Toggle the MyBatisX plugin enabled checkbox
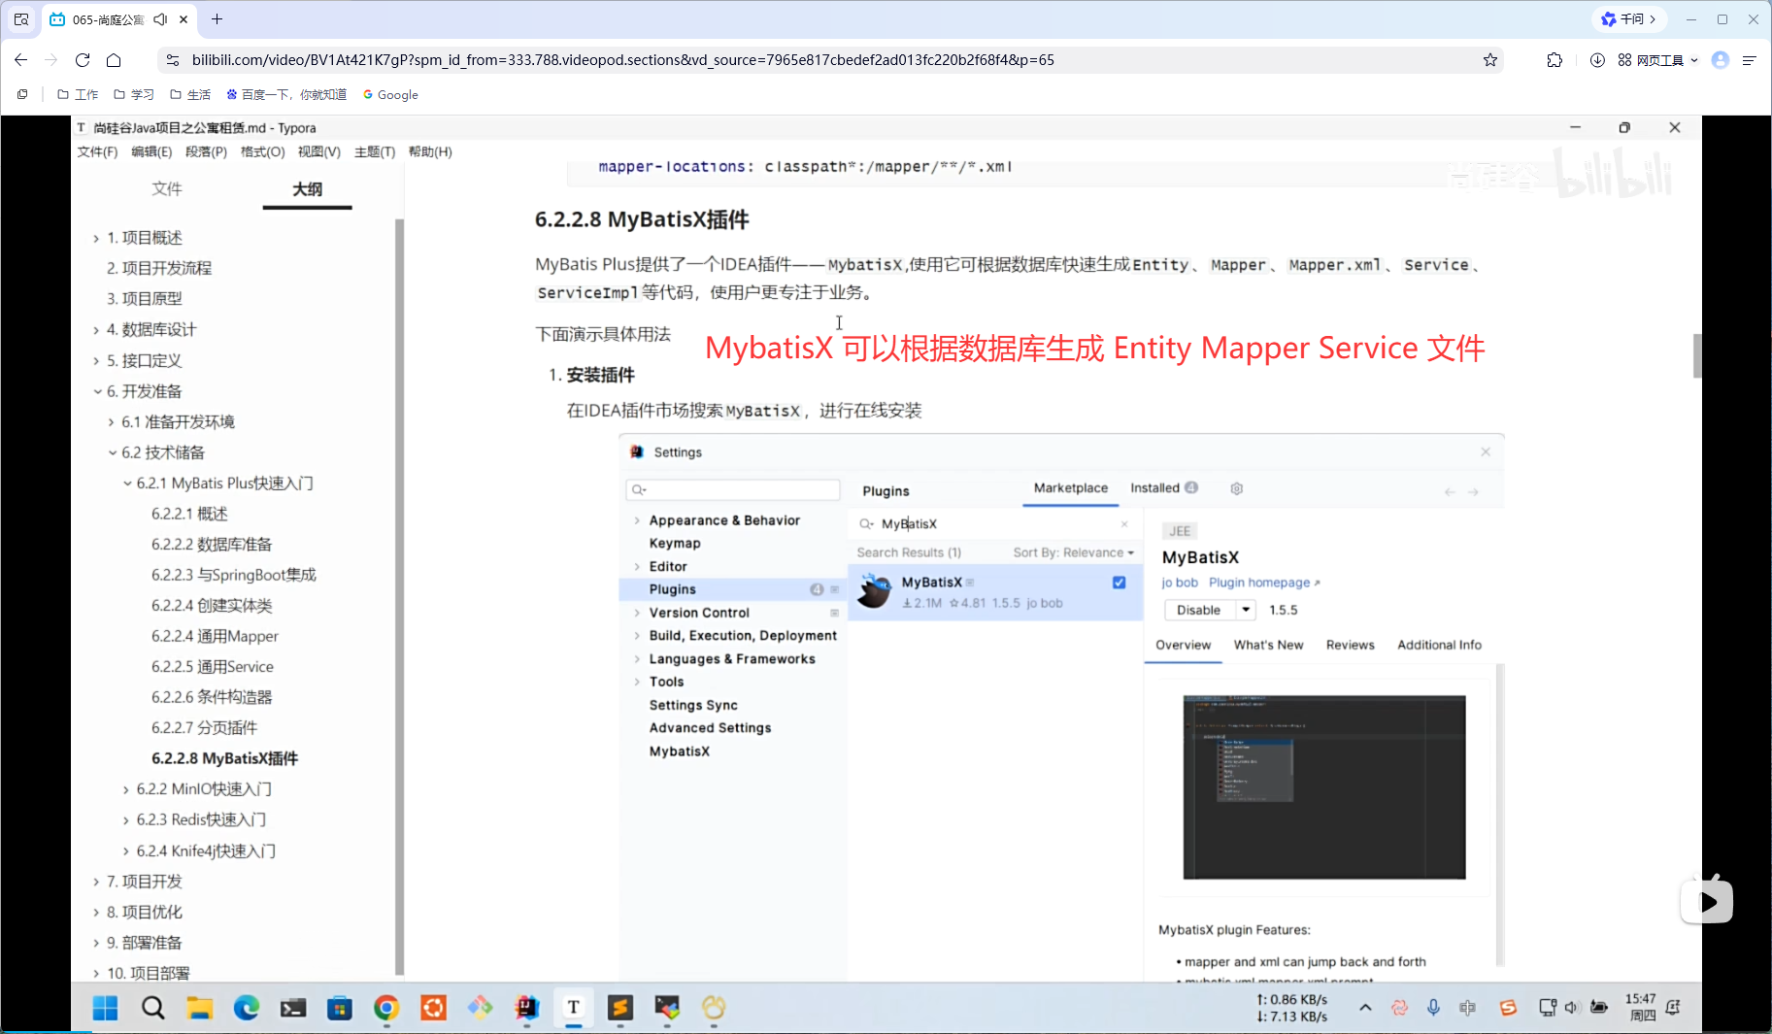The width and height of the screenshot is (1772, 1034). 1119,583
